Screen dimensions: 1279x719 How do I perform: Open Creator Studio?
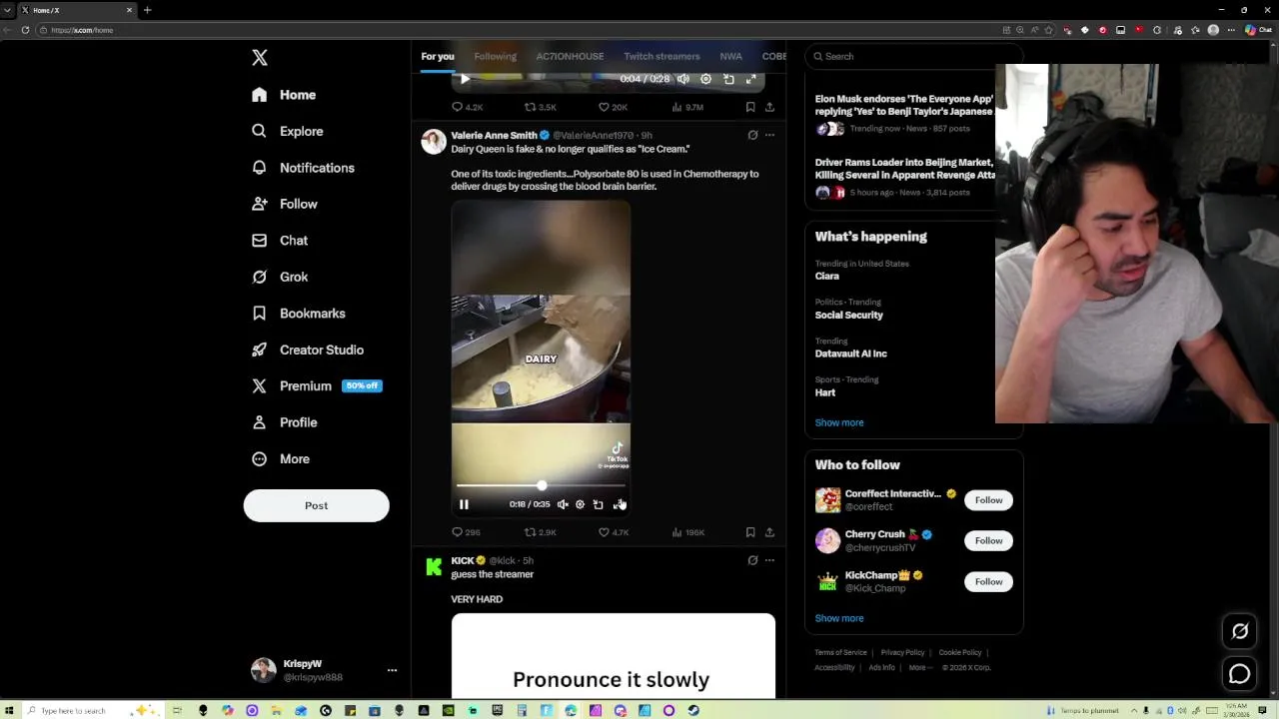307,350
